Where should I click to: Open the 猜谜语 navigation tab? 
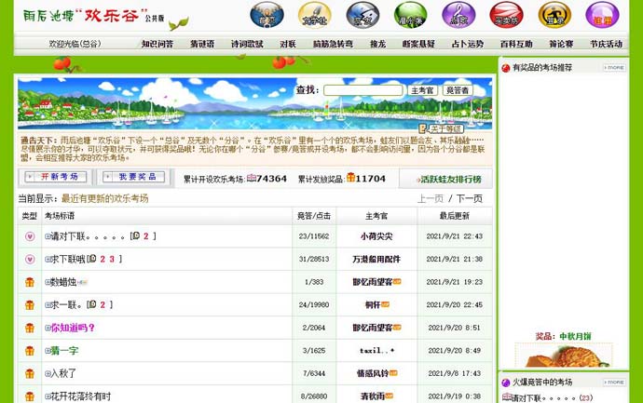(x=202, y=44)
